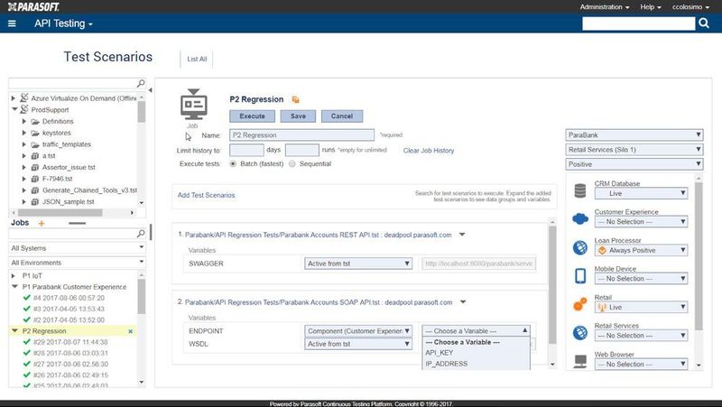Expand scenario 1 REST API options arrow
The image size is (722, 407).
point(462,235)
